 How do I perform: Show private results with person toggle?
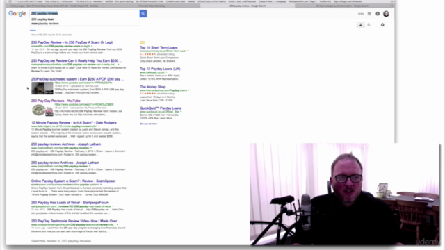pos(361,25)
